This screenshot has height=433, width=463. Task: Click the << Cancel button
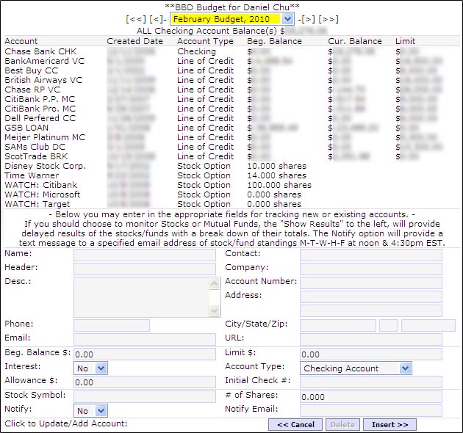click(295, 424)
